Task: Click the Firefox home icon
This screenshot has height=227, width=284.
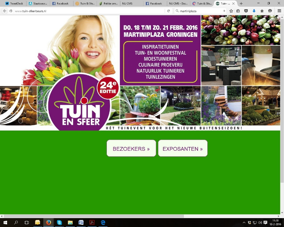Action: click(x=262, y=11)
